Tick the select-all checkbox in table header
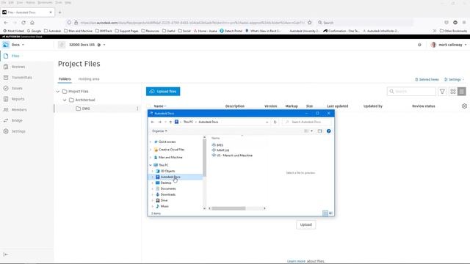470x264 pixels. pyautogui.click(x=148, y=106)
